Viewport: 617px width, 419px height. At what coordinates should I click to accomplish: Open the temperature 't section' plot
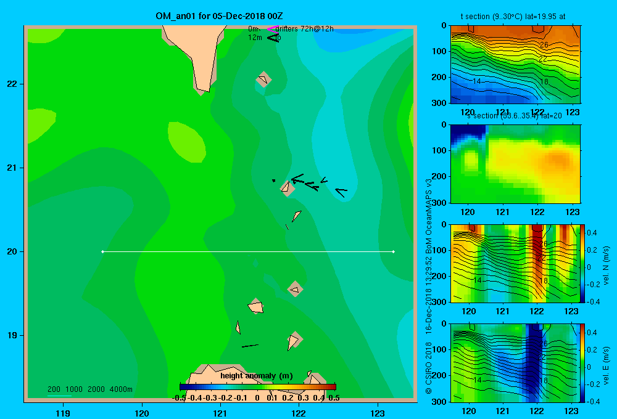click(515, 64)
